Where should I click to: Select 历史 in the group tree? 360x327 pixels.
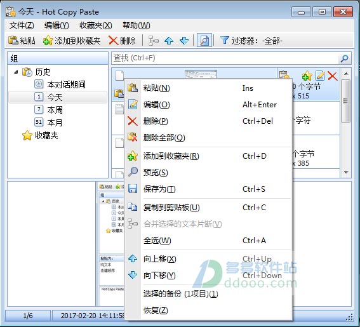(x=43, y=72)
